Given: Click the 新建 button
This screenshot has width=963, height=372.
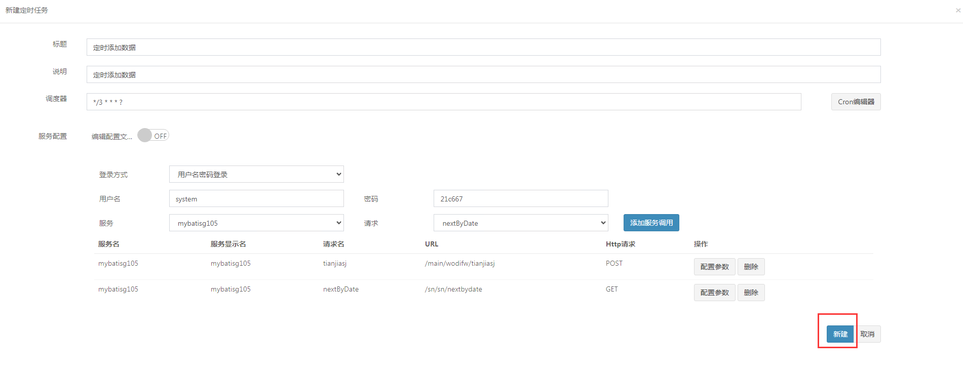Looking at the screenshot, I should tap(840, 334).
